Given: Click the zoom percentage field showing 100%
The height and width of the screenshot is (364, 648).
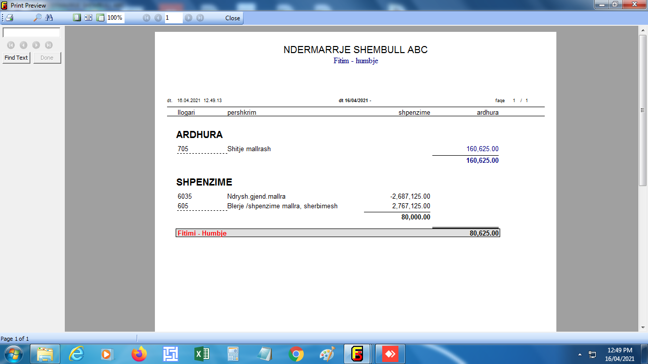Looking at the screenshot, I should coord(115,18).
